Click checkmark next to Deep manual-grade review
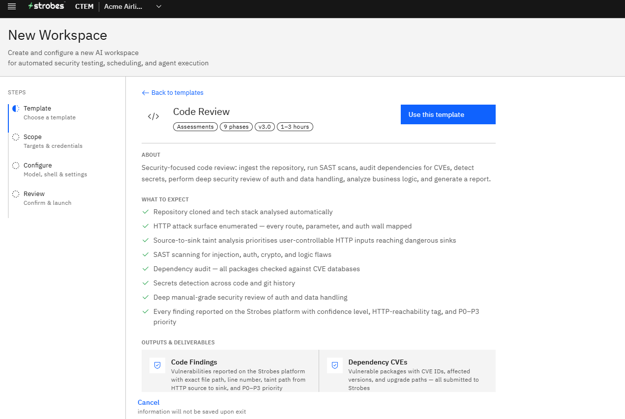Viewport: 625px width, 419px height. [145, 297]
